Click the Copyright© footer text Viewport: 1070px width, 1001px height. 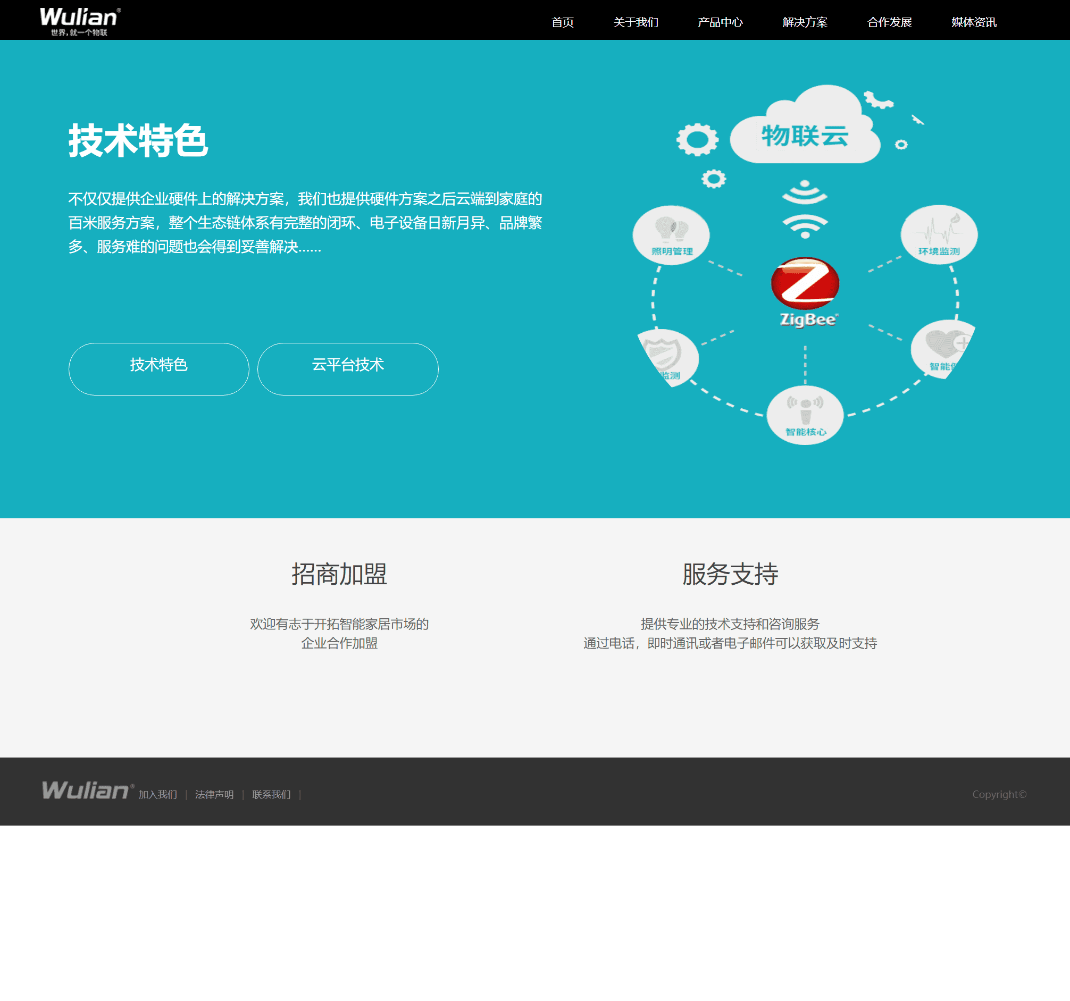[x=999, y=794]
